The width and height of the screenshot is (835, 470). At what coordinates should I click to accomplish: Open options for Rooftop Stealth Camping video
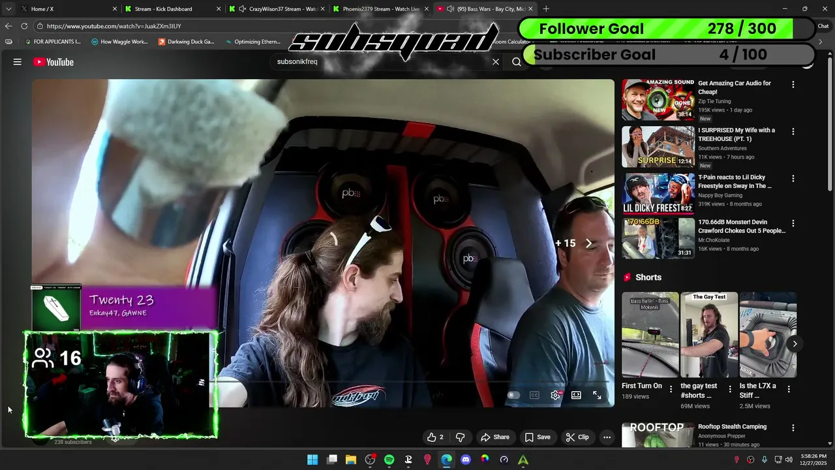[x=793, y=428]
